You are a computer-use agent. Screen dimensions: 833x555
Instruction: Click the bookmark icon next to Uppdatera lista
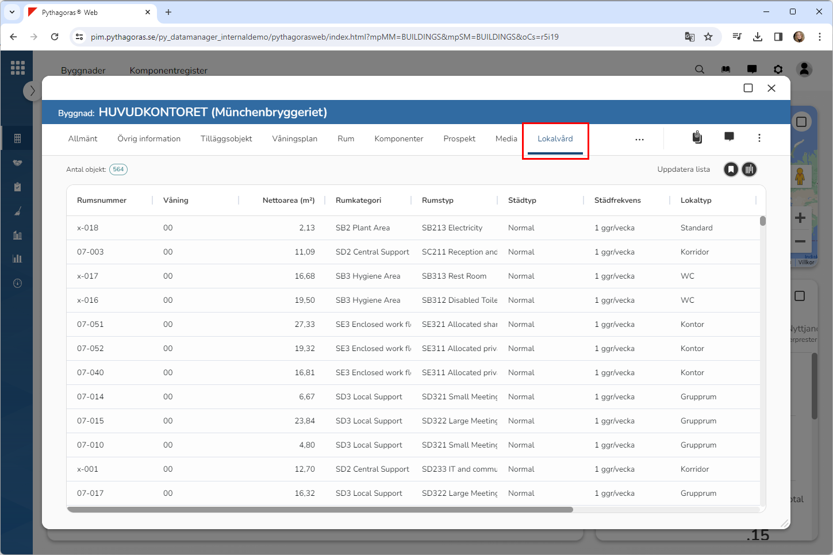pyautogui.click(x=731, y=169)
